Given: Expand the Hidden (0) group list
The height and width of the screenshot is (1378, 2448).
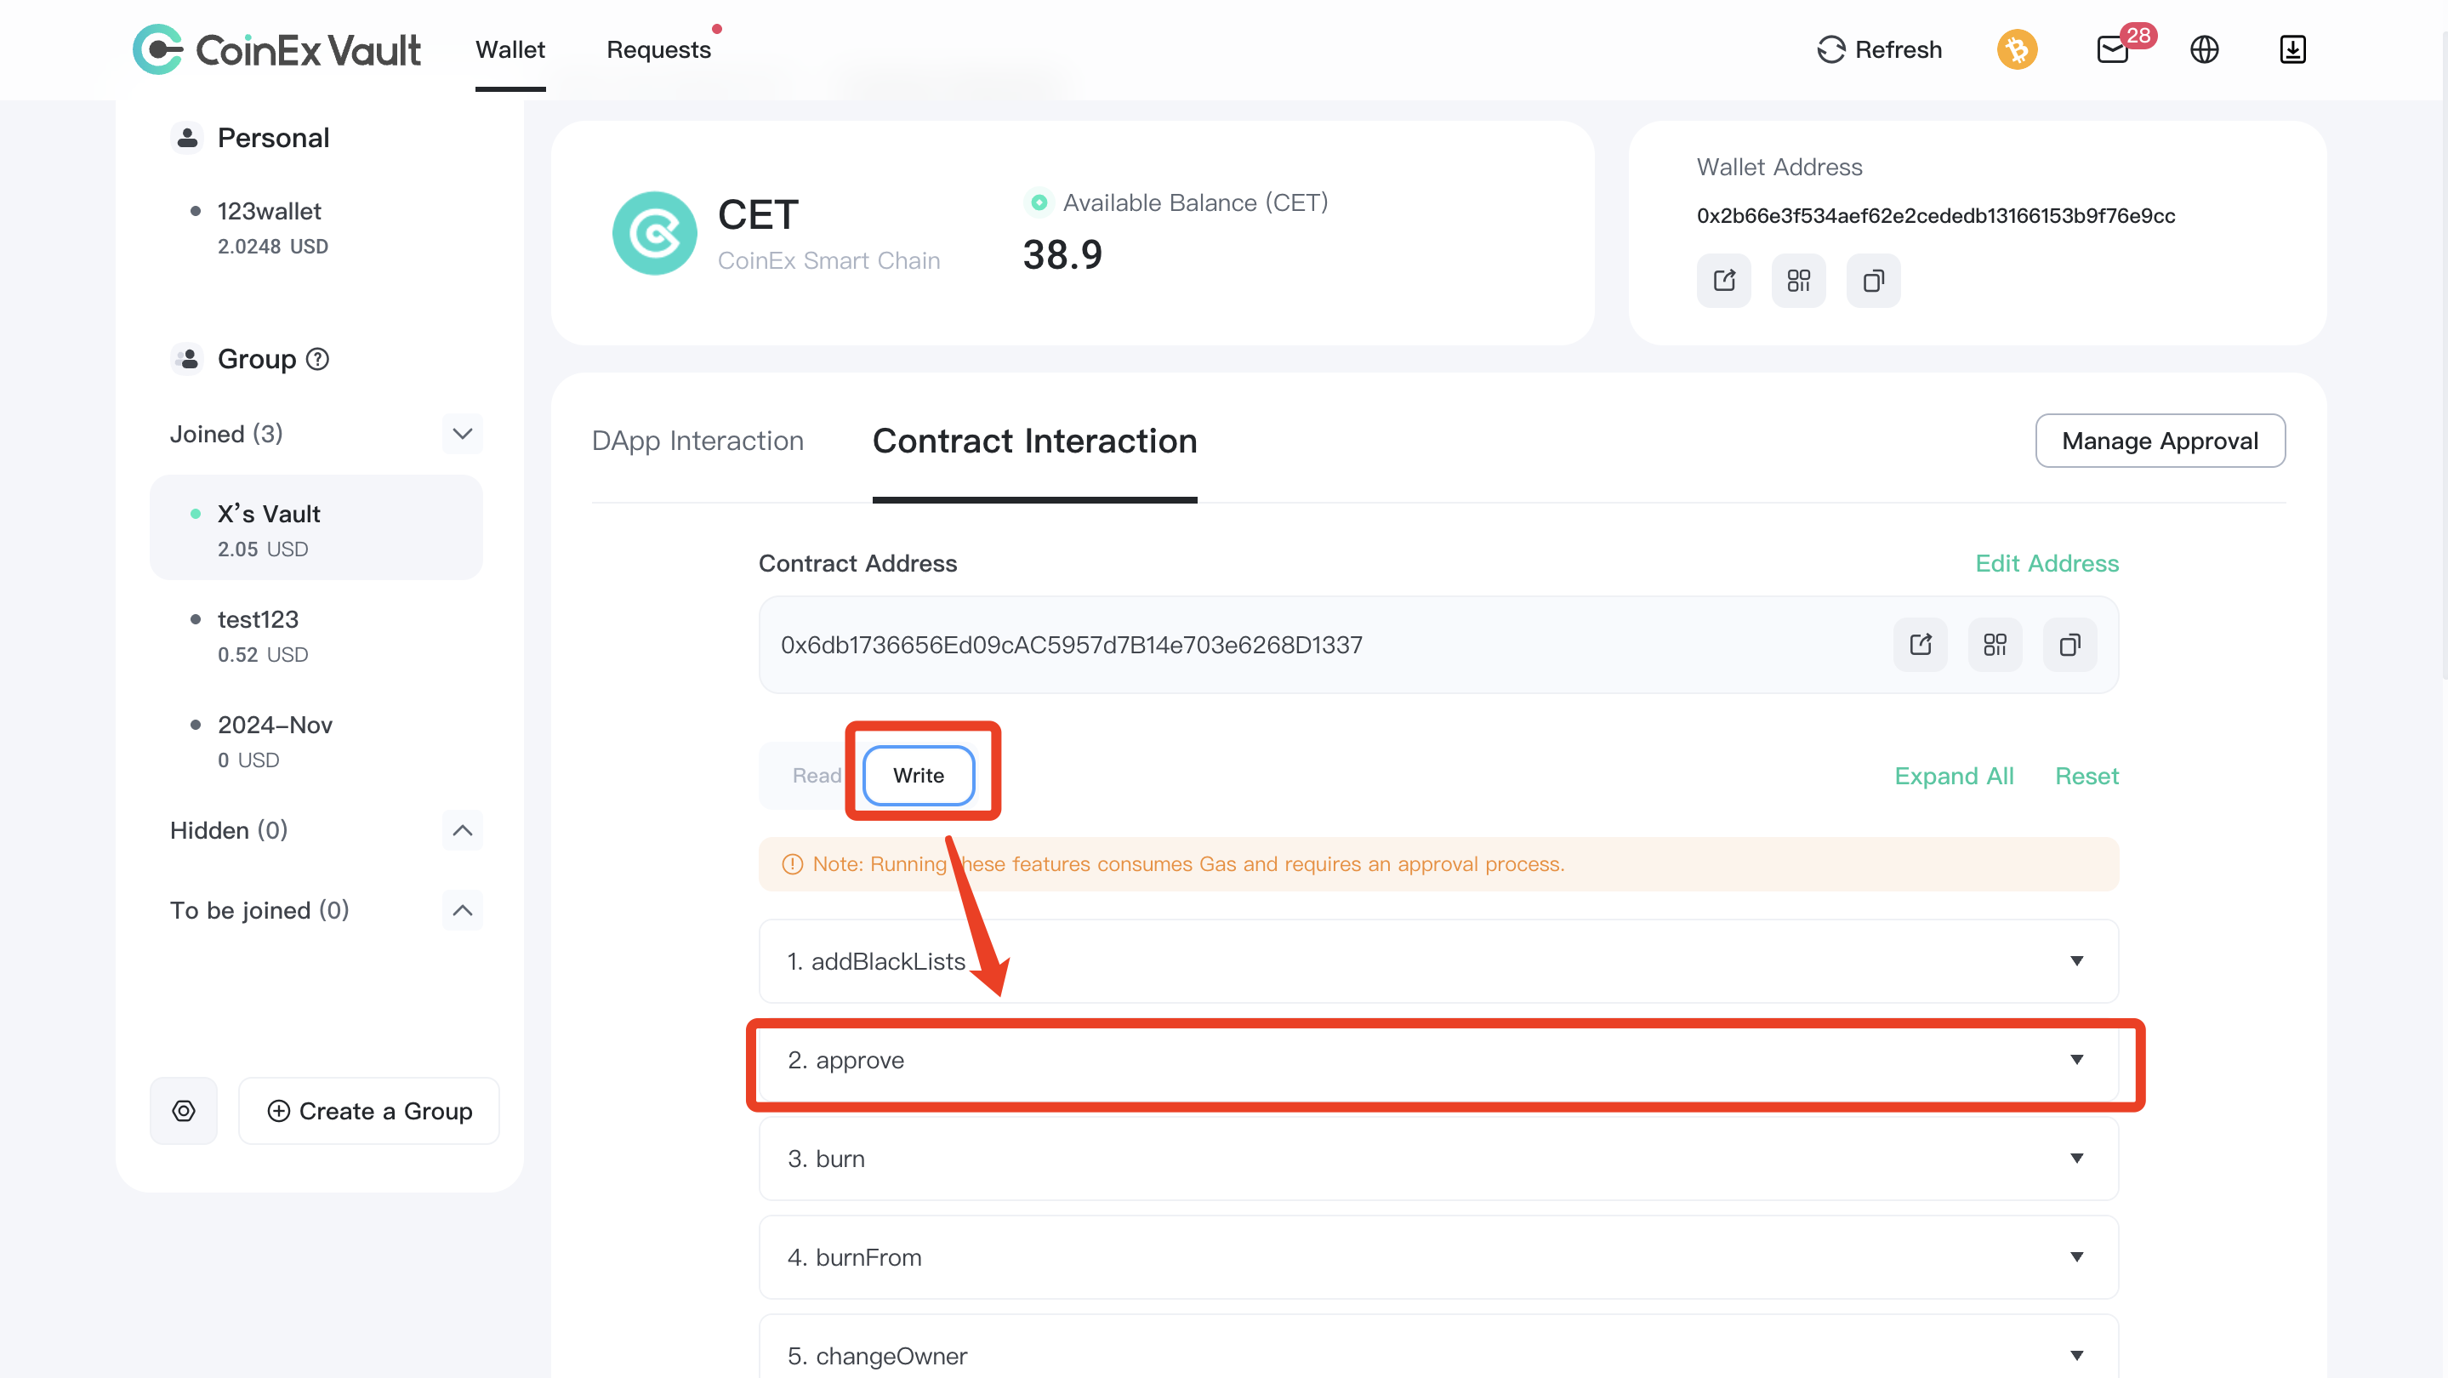Looking at the screenshot, I should point(462,830).
